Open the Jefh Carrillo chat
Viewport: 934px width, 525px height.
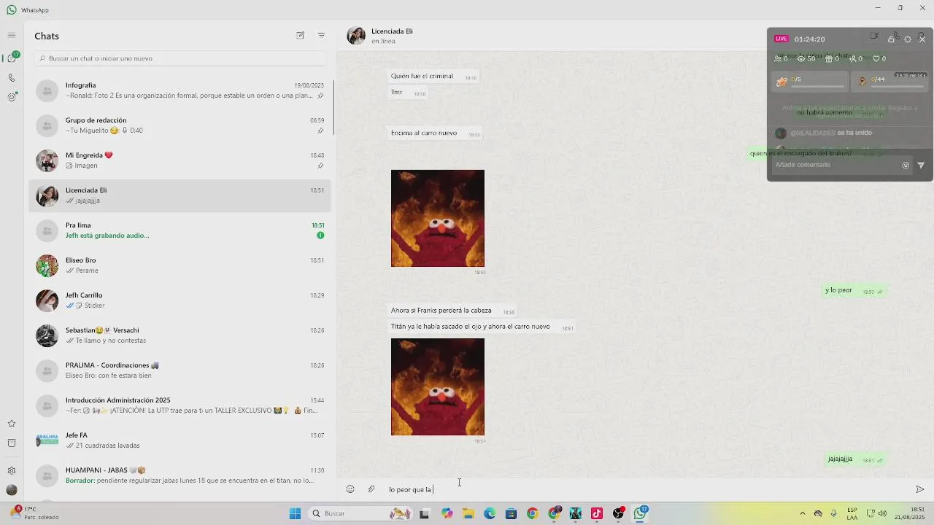point(180,300)
